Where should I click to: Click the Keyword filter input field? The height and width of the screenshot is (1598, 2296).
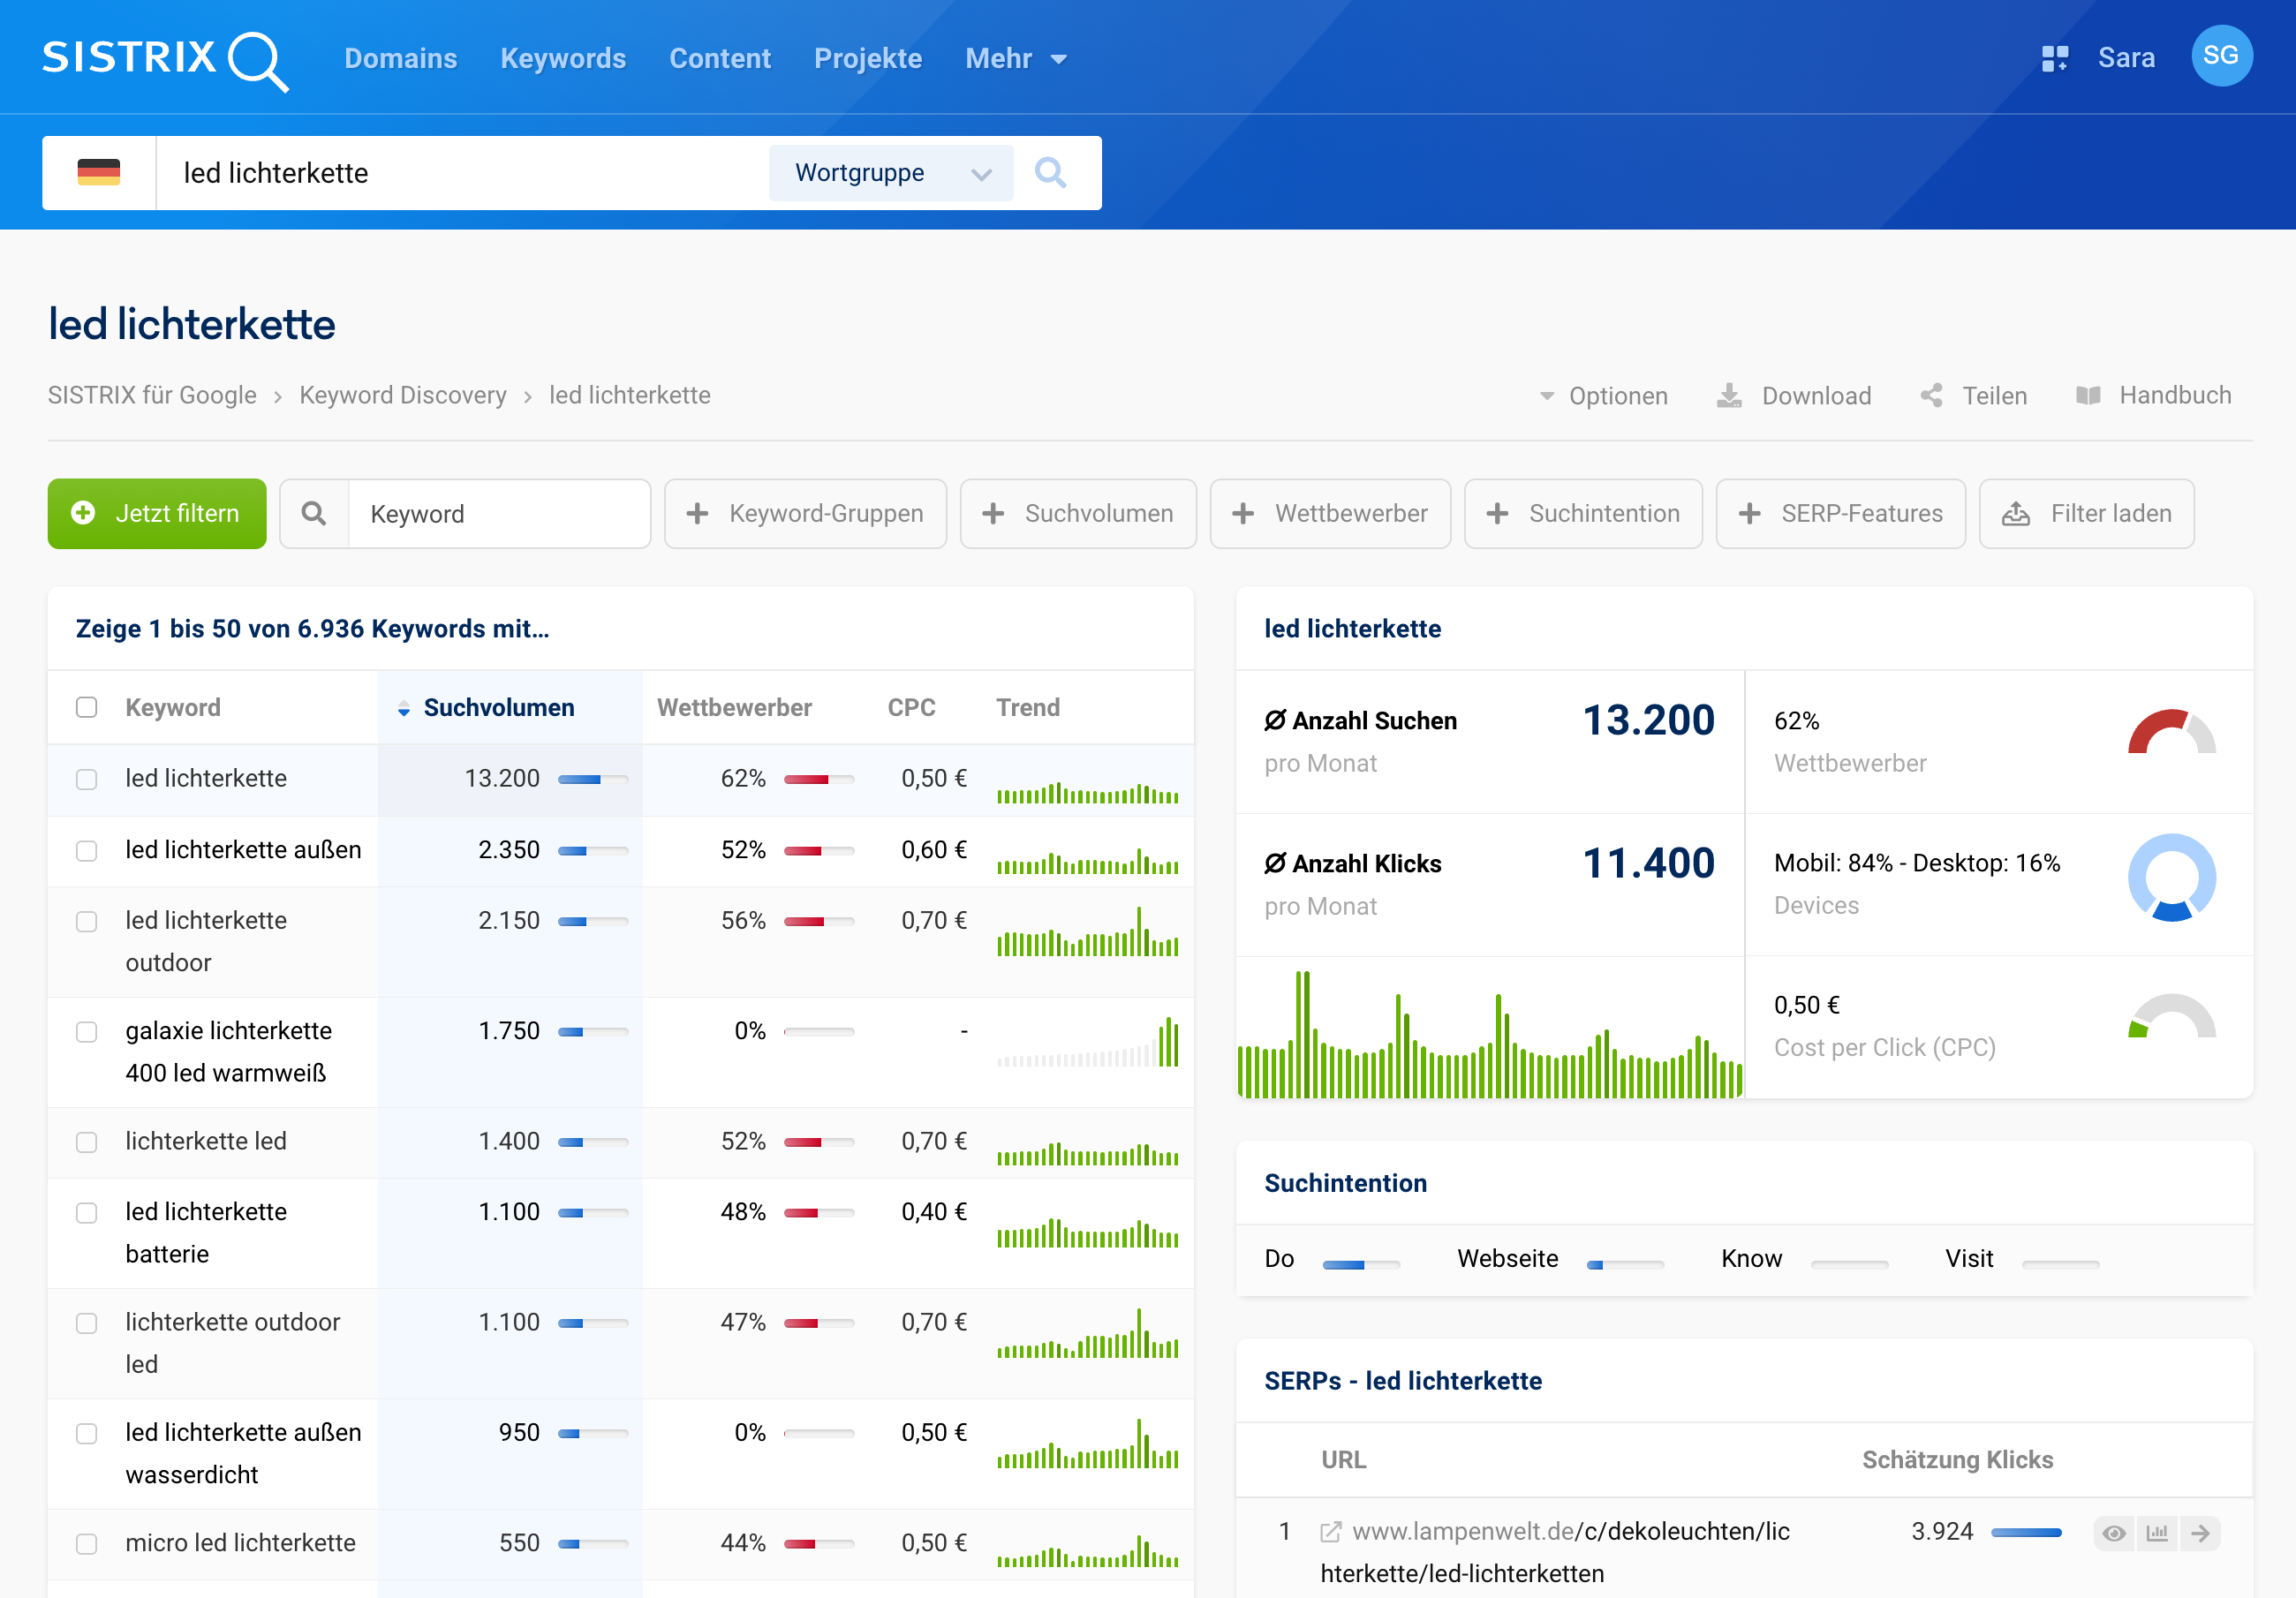pos(498,514)
